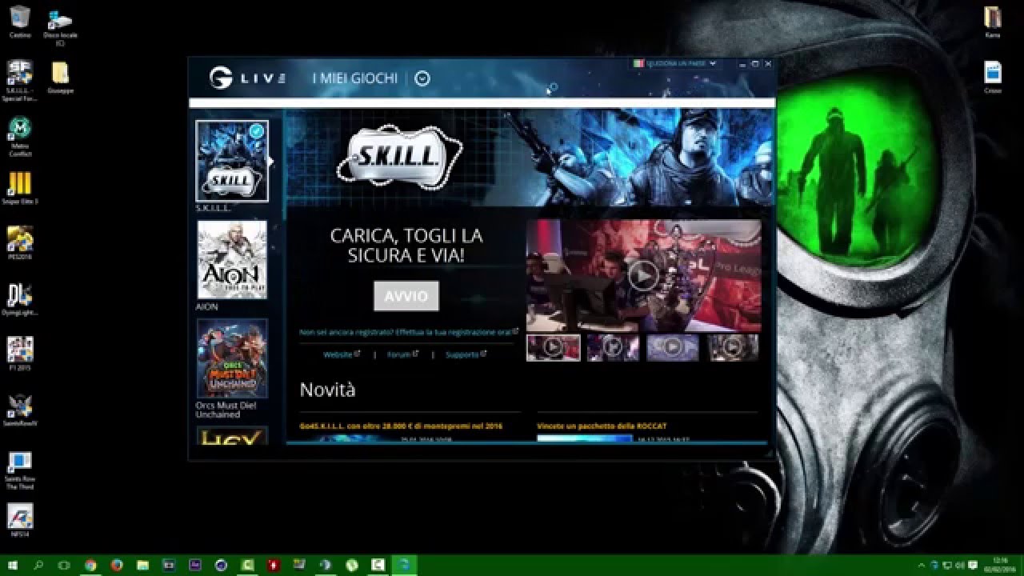Open the Supporto link
This screenshot has height=576, width=1024.
click(466, 354)
